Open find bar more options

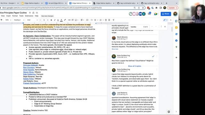point(161,27)
